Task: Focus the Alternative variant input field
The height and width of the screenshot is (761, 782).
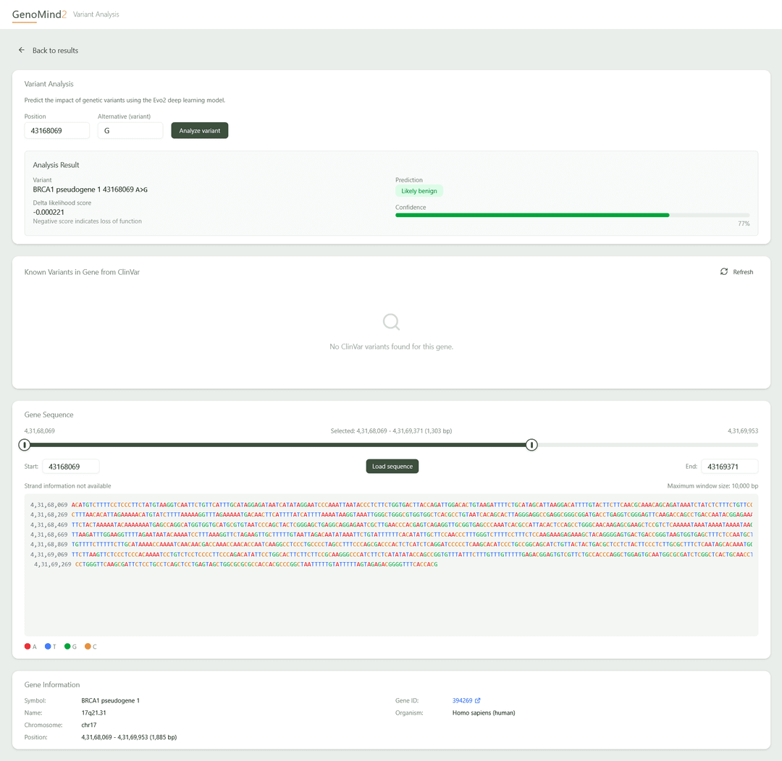Action: coord(130,131)
